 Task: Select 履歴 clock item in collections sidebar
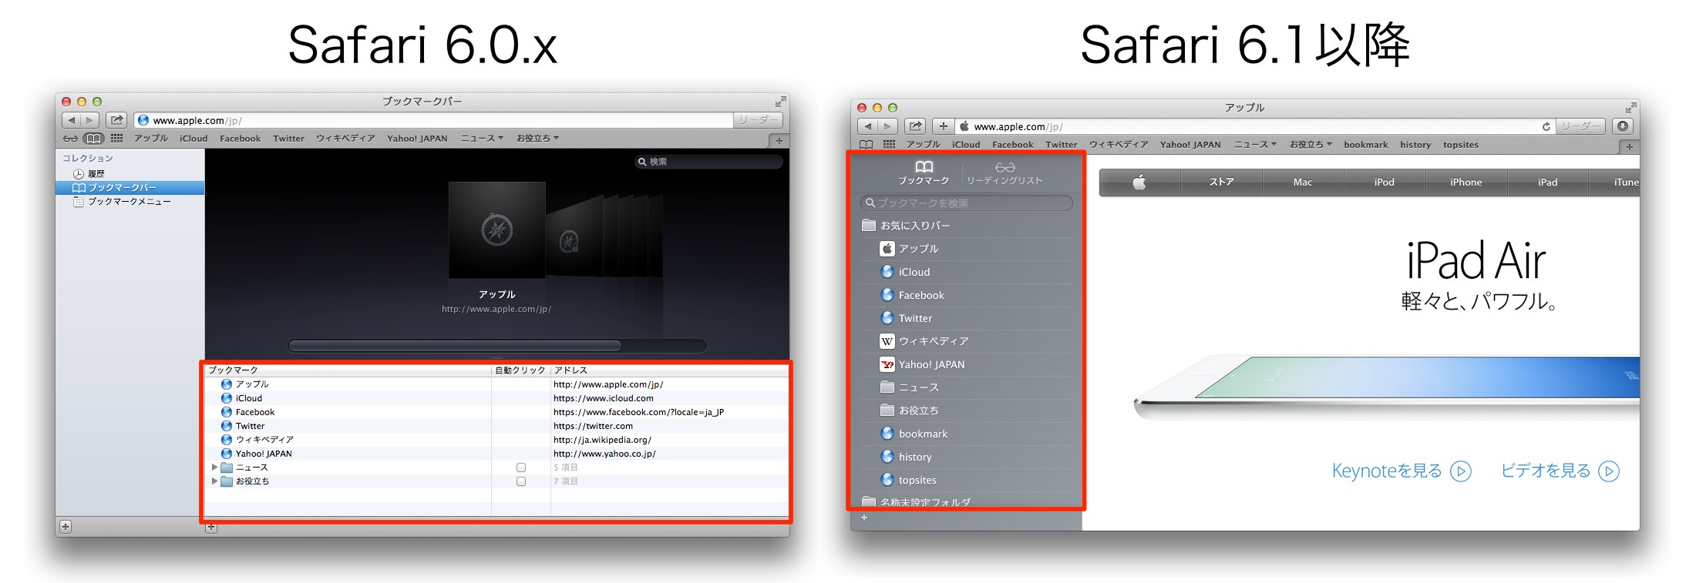pyautogui.click(x=89, y=174)
